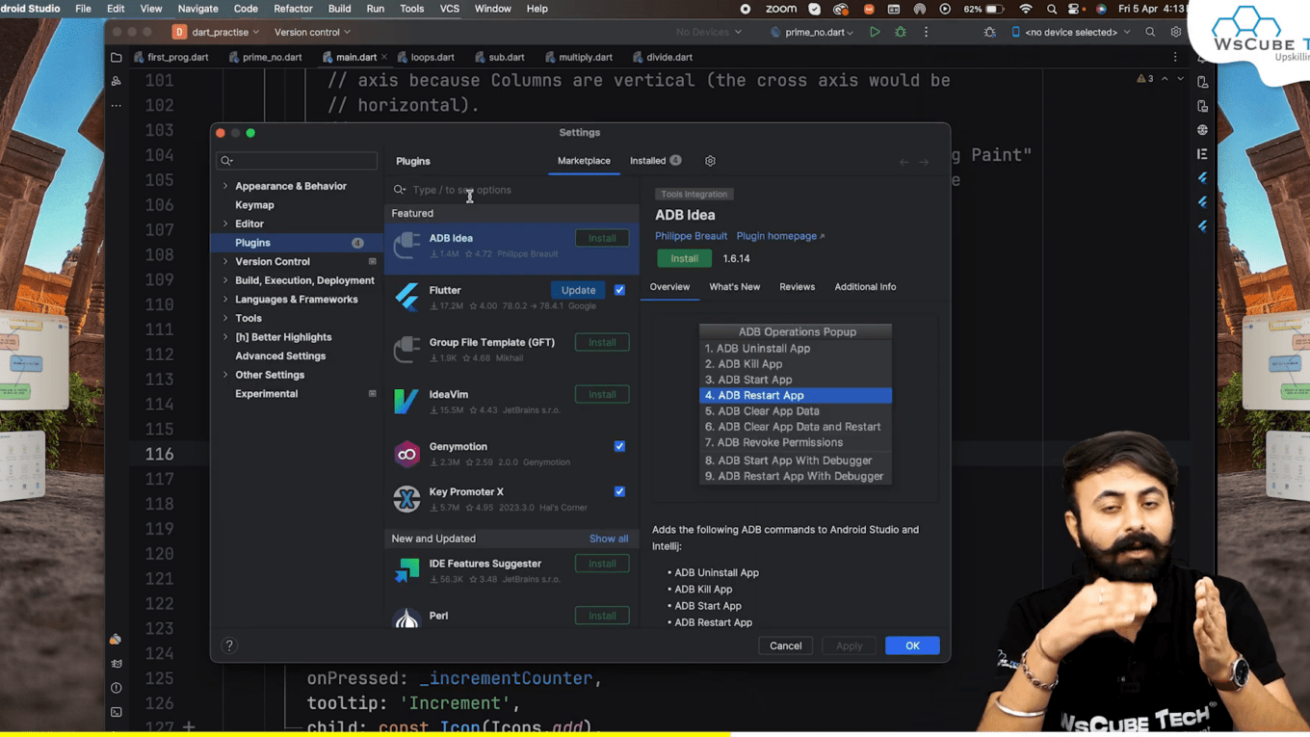Expand Build, Execution, Deployment node

225,280
